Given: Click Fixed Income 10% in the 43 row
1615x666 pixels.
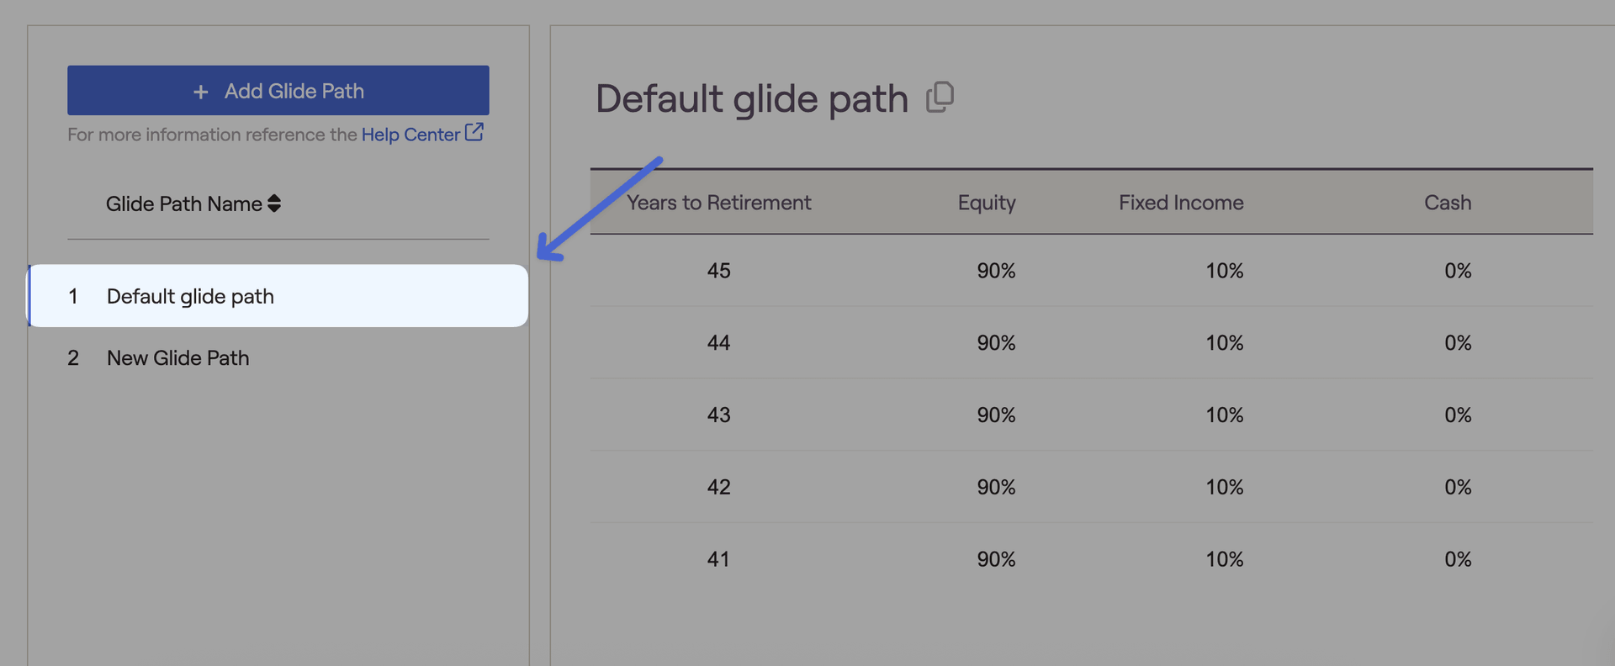Looking at the screenshot, I should pyautogui.click(x=1224, y=415).
